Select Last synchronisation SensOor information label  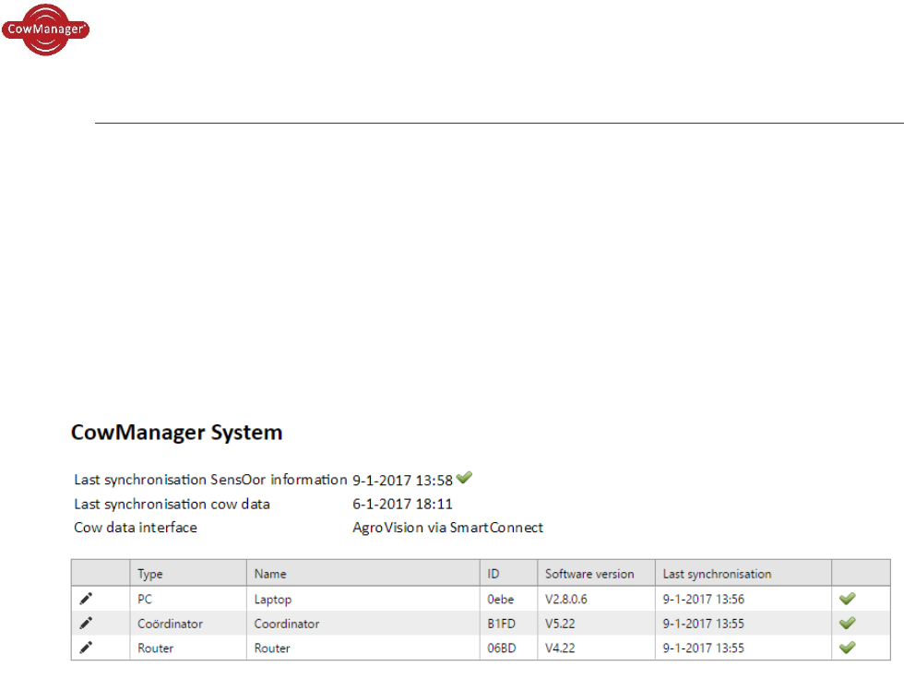[210, 480]
